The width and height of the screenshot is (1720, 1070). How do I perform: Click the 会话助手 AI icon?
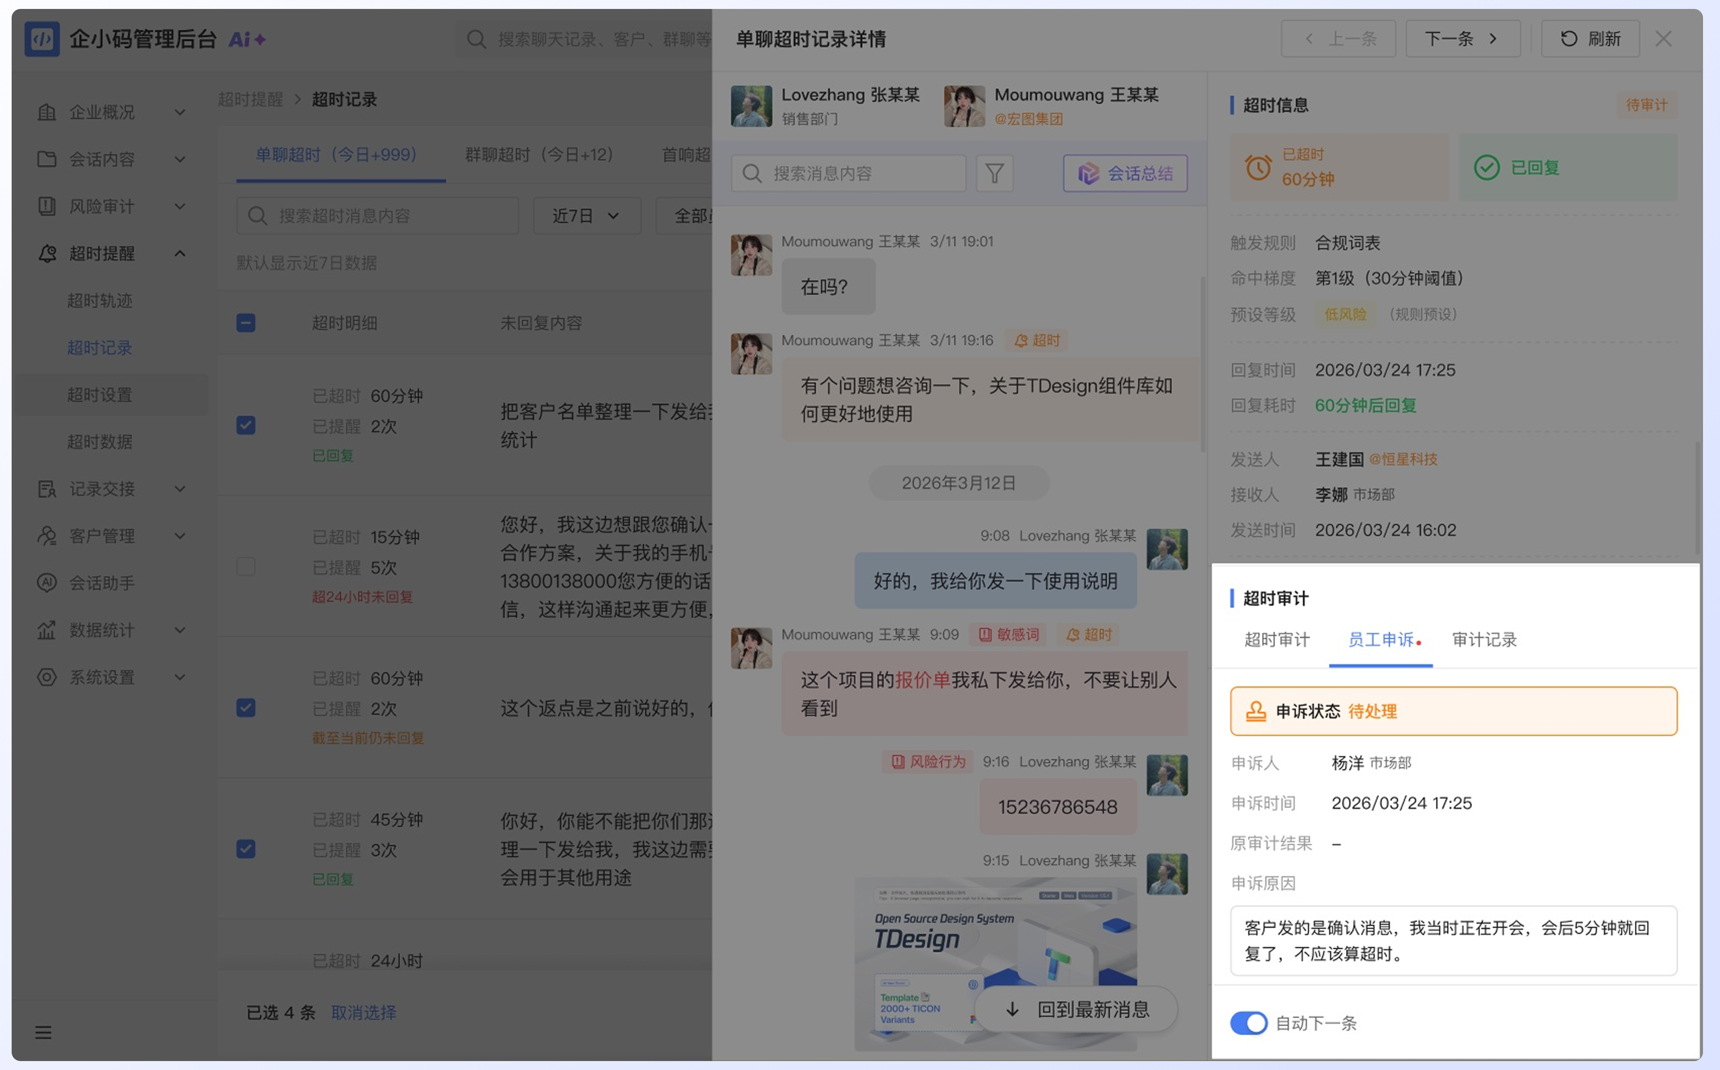[x=47, y=583]
